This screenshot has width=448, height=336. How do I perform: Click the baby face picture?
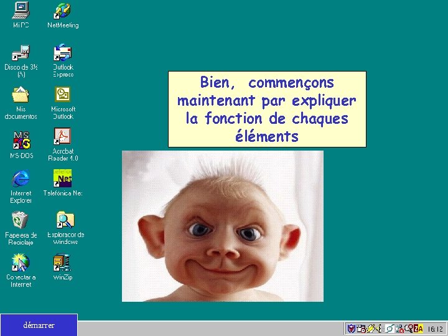pyautogui.click(x=223, y=226)
